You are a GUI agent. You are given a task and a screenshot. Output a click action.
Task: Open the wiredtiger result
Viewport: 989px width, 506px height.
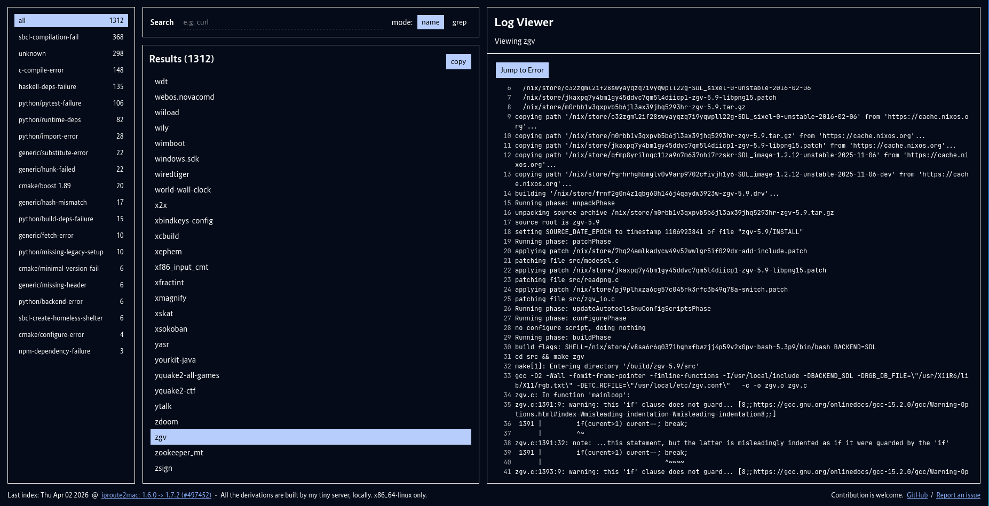[x=172, y=174]
